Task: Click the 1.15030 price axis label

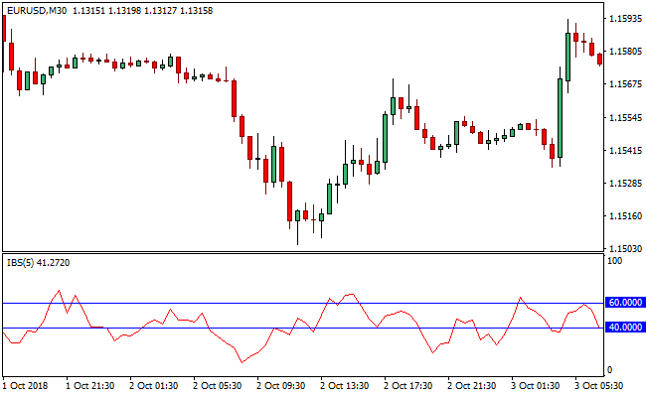Action: click(x=626, y=249)
